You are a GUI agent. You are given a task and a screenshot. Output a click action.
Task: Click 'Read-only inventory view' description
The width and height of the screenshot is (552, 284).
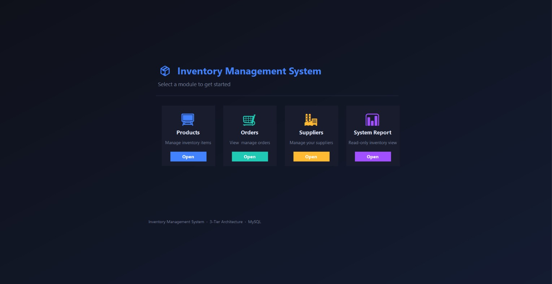point(373,143)
